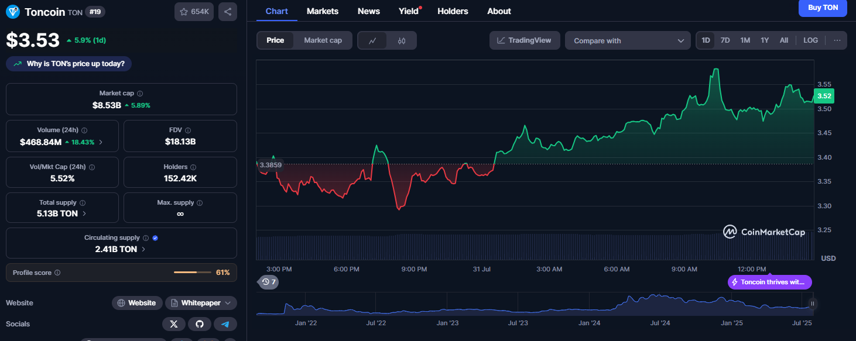Switch to the About tab

(x=499, y=11)
